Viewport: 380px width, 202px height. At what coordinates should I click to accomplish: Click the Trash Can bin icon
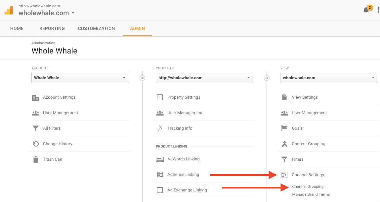click(x=36, y=159)
